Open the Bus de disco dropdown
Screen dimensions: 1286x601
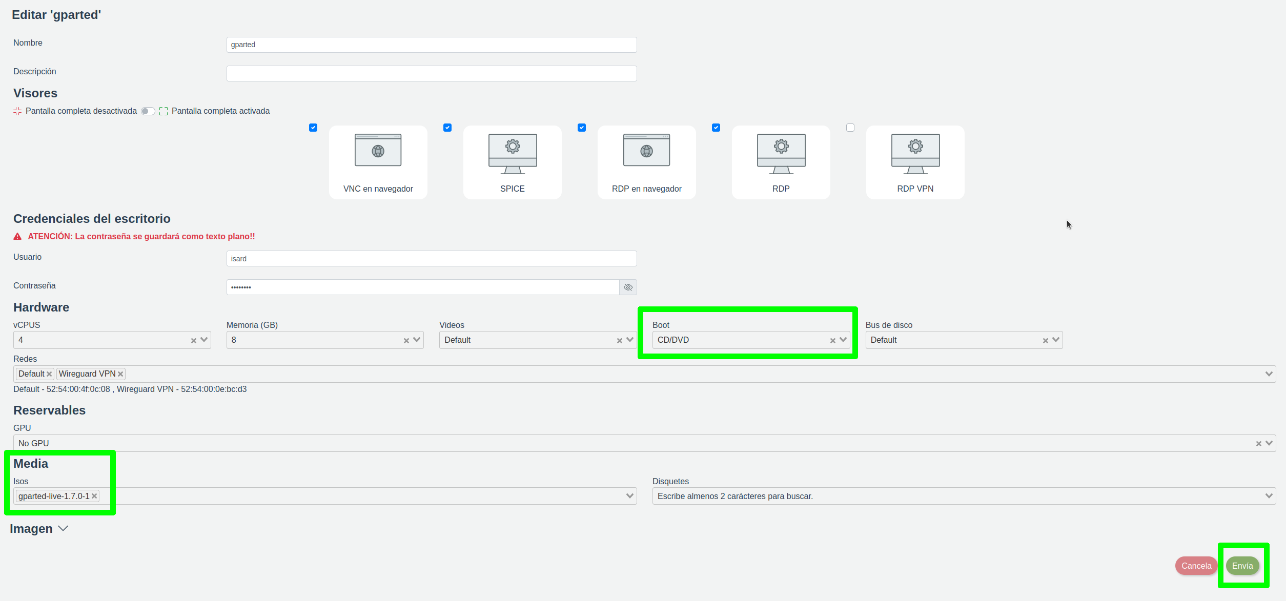pos(1056,340)
